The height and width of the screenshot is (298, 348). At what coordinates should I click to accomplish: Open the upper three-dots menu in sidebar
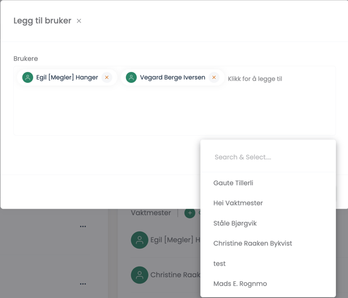pos(83,226)
